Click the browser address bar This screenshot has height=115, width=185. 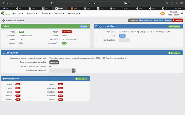pyautogui.click(x=93, y=3)
